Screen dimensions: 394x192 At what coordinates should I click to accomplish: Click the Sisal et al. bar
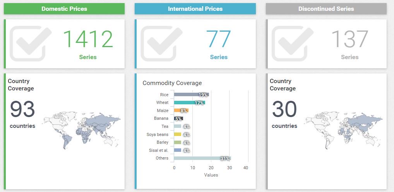(178, 150)
